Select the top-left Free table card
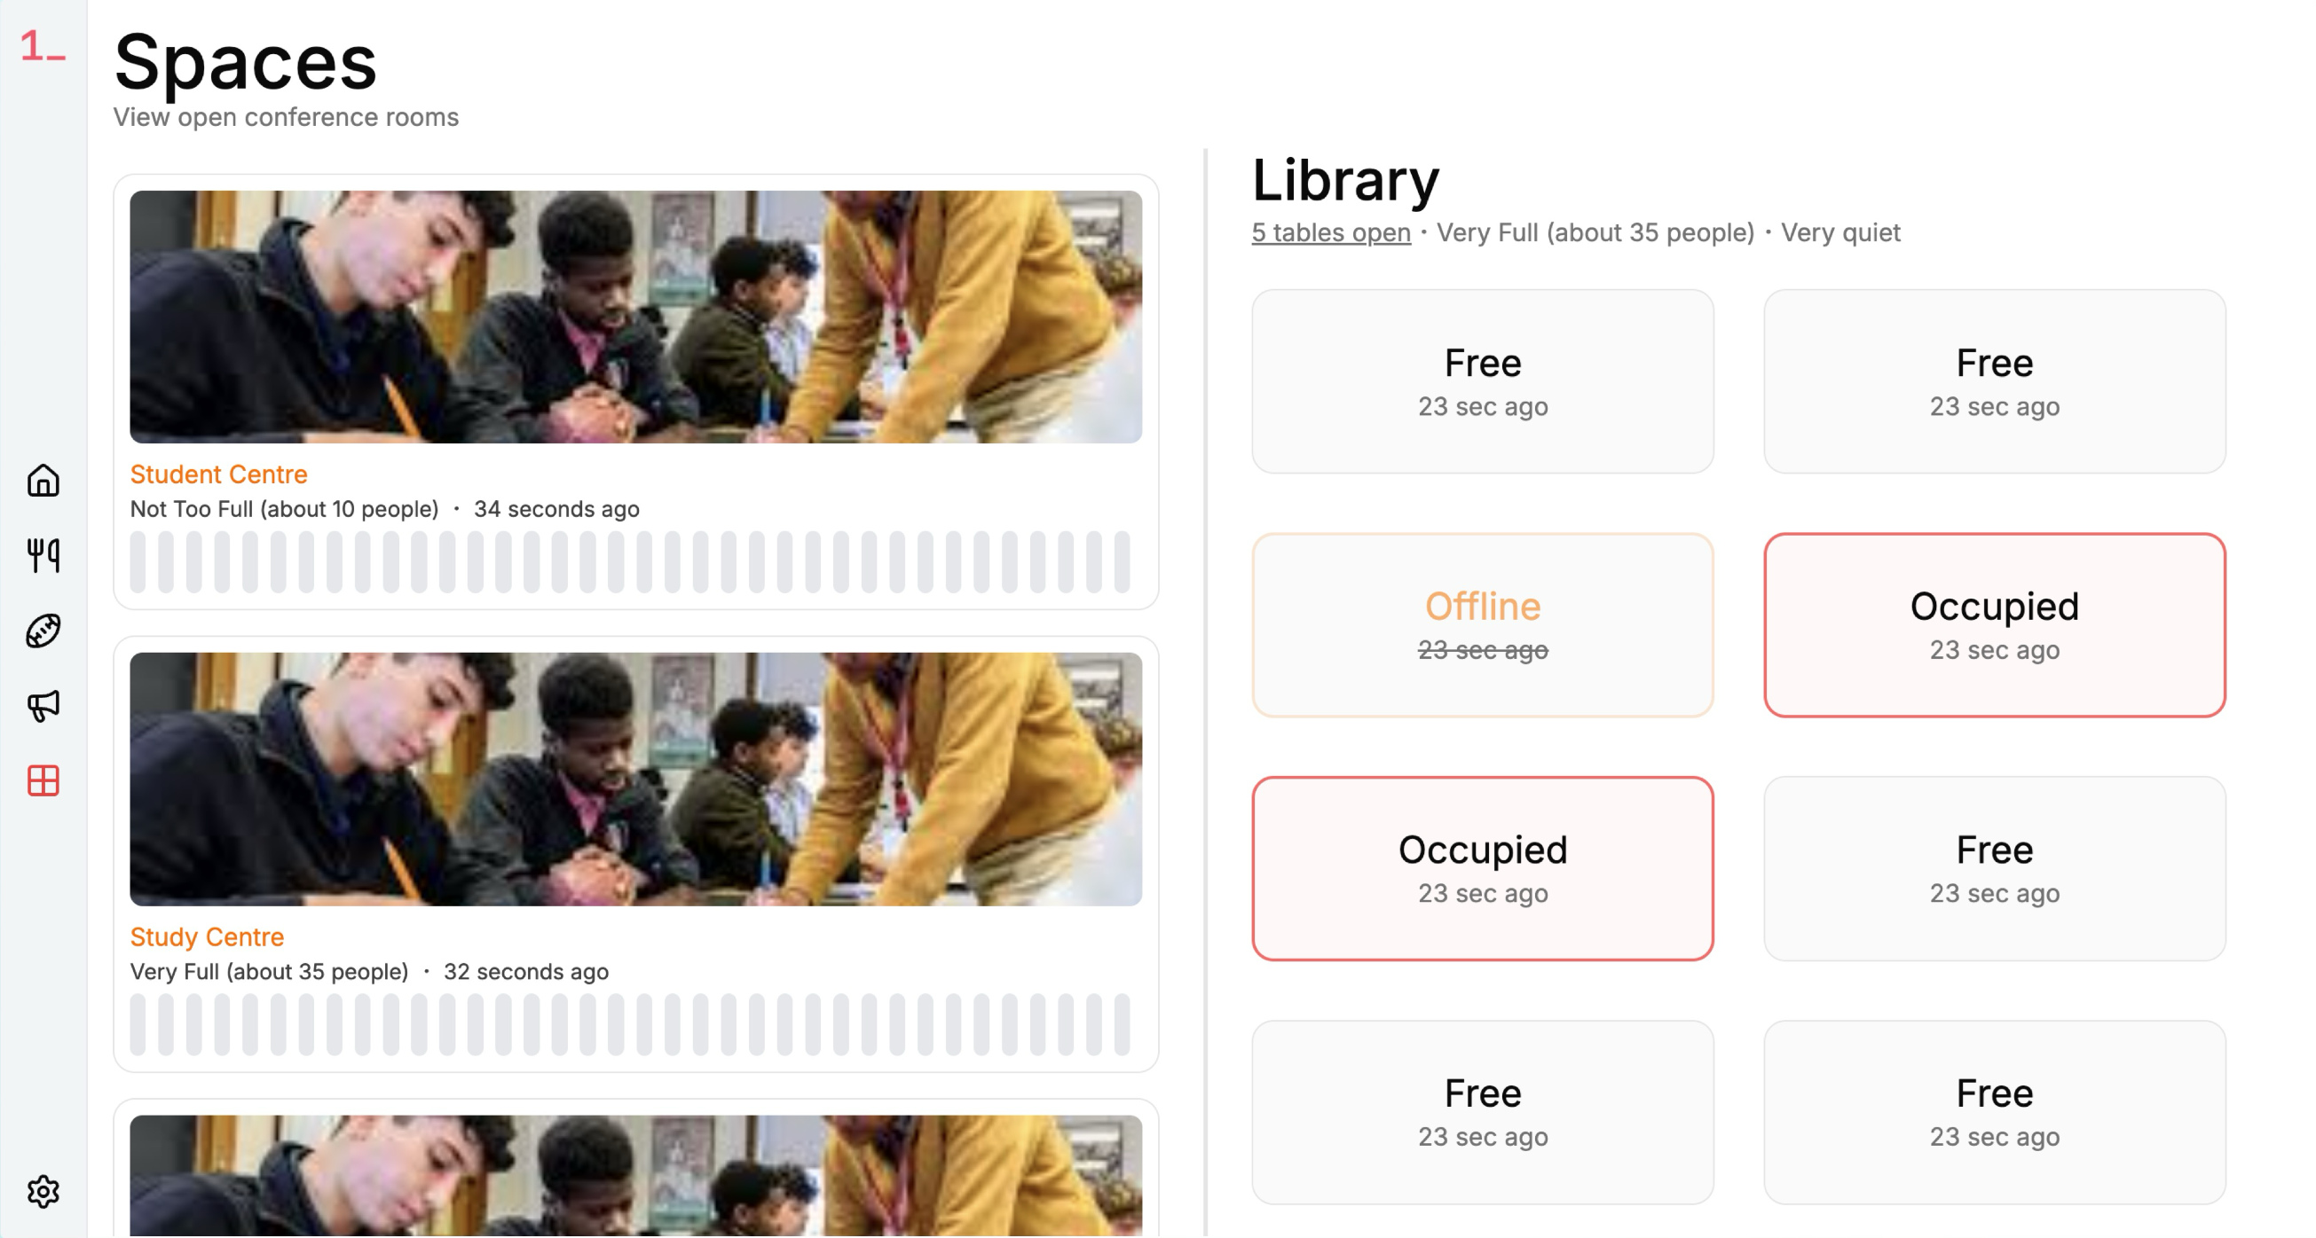This screenshot has width=2316, height=1238. coord(1483,381)
